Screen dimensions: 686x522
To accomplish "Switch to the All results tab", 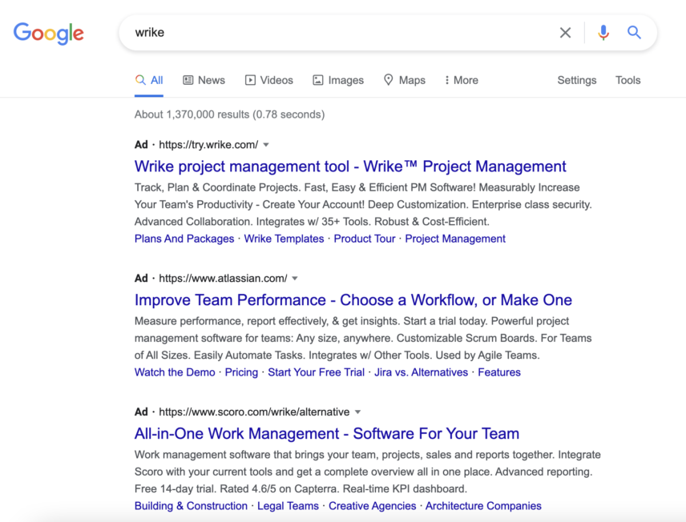I will click(x=149, y=80).
